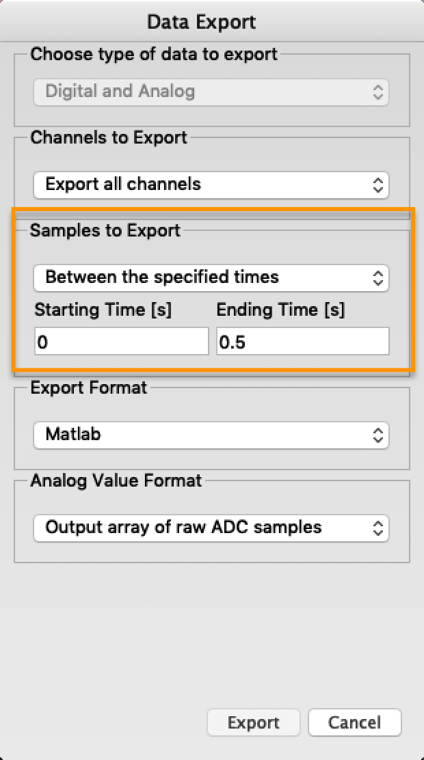
Task: Cancel the data export dialog
Action: coord(354,723)
